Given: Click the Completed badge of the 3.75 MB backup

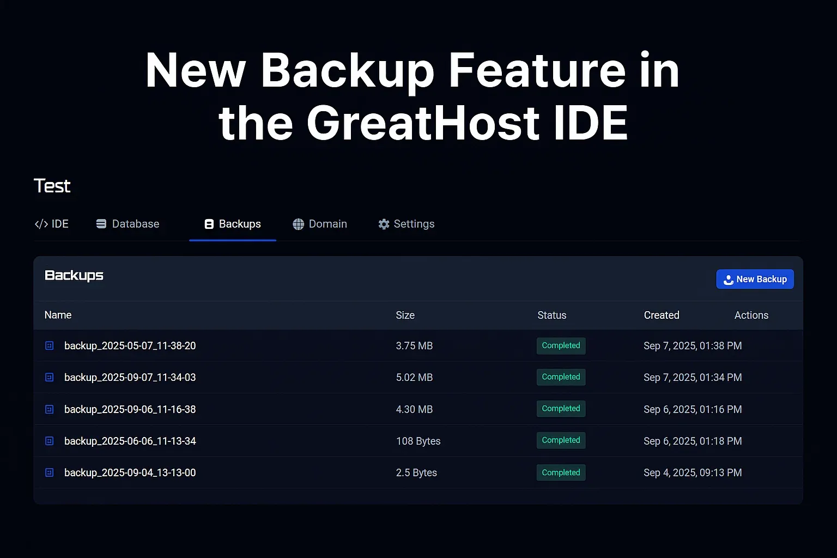Looking at the screenshot, I should (x=561, y=345).
